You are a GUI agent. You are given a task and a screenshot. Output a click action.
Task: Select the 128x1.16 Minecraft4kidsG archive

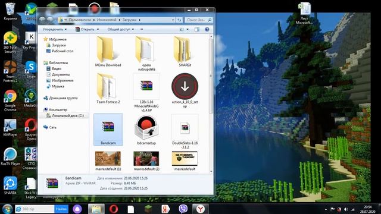146,92
